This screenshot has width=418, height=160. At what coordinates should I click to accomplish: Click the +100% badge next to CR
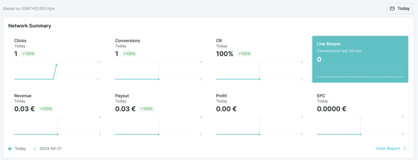click(x=244, y=54)
